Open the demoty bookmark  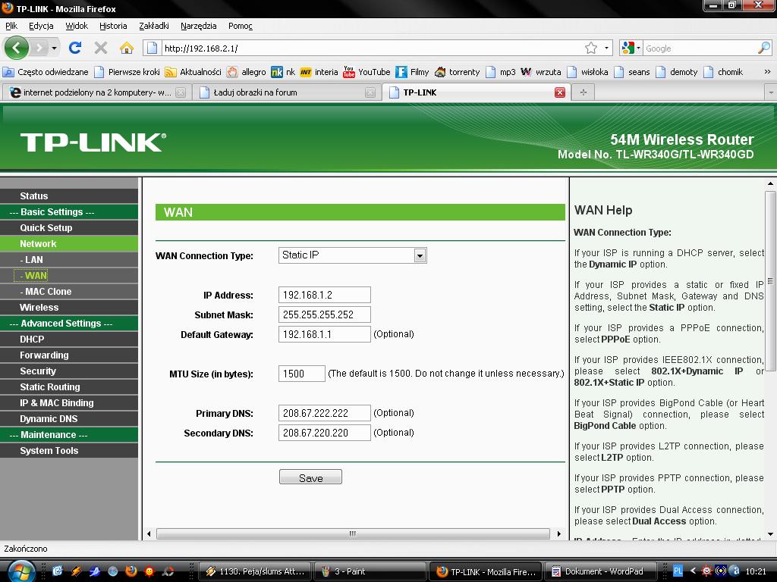(676, 72)
